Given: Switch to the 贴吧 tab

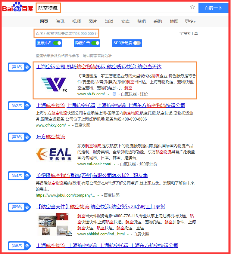Looking at the screenshot, I should [141, 21].
